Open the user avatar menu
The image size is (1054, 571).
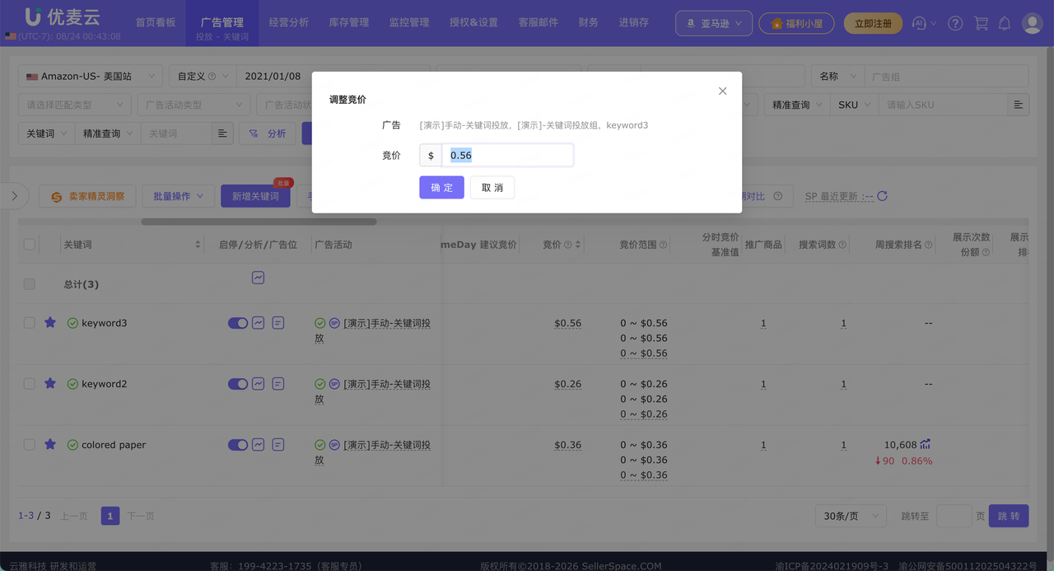1032,23
